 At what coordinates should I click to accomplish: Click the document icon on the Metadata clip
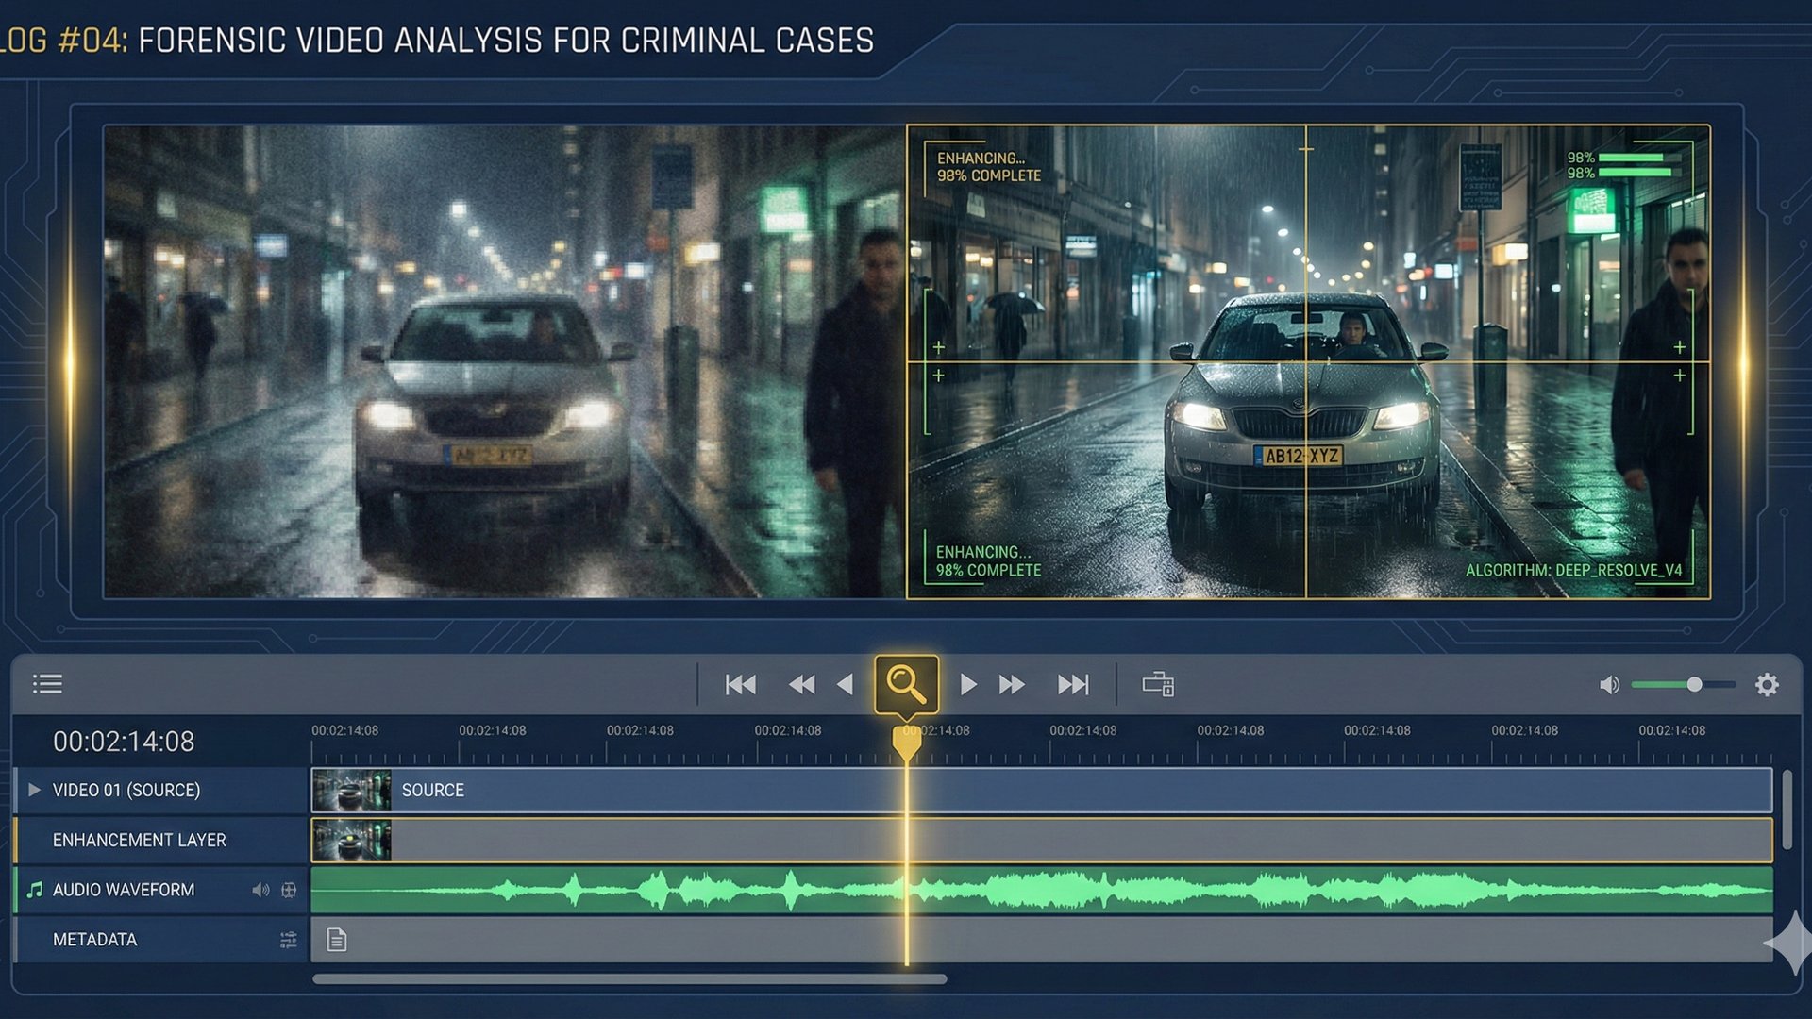[x=335, y=939]
